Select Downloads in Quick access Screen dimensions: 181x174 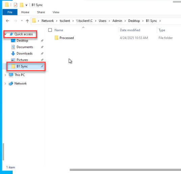(25, 54)
